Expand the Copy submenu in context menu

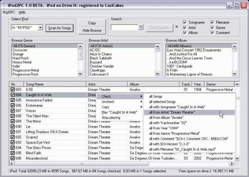coord(120,107)
